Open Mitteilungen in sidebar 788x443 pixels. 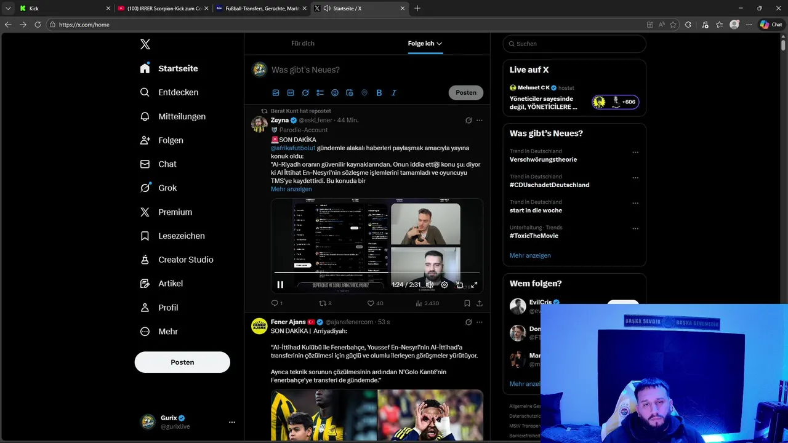click(x=172, y=116)
